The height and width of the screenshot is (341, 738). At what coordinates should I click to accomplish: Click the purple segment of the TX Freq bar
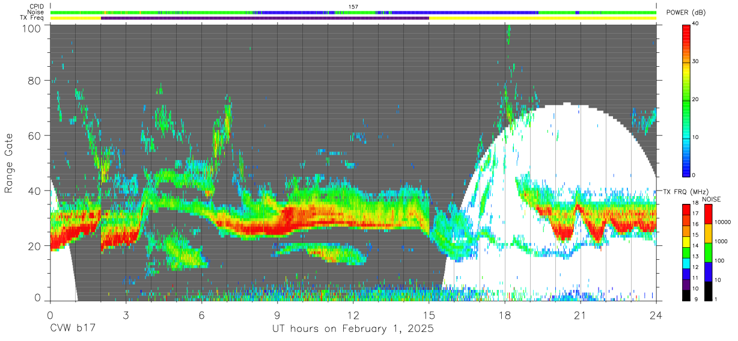tap(265, 18)
